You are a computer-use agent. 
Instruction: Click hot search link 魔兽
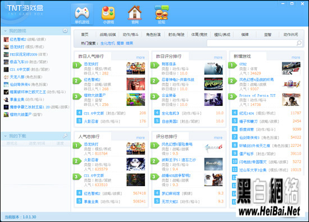(120, 43)
